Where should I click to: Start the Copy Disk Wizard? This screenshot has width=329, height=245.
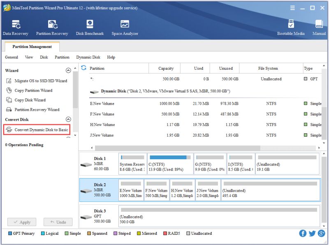coord(30,99)
